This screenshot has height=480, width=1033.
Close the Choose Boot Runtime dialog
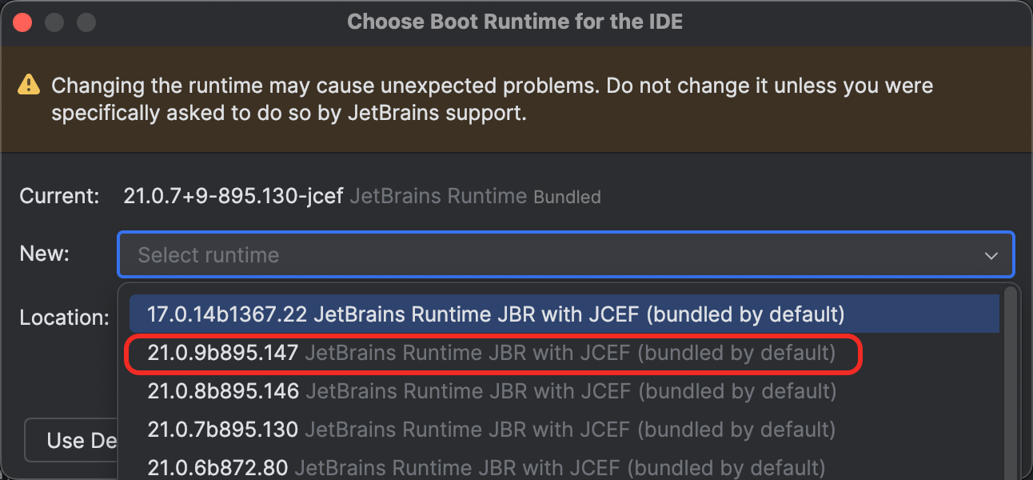(x=22, y=22)
